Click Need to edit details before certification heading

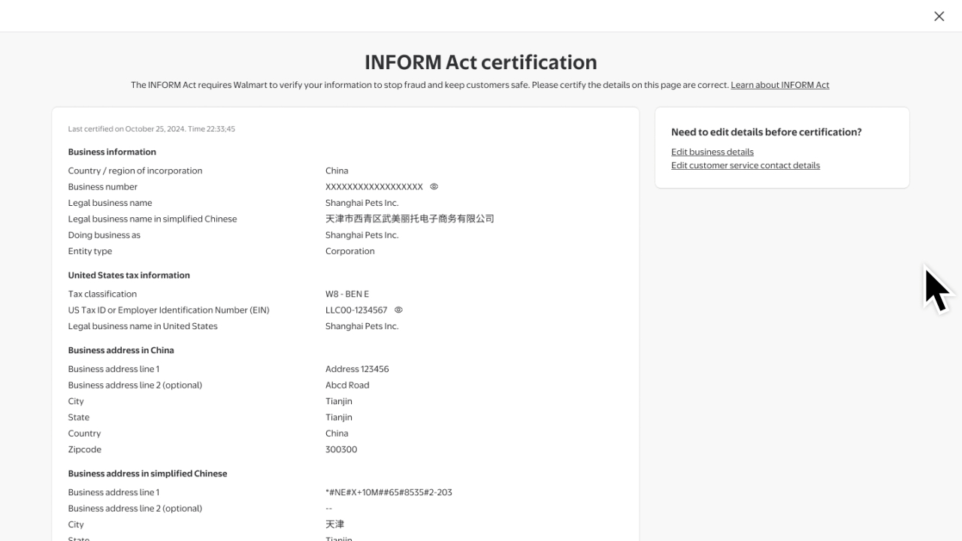(x=767, y=132)
